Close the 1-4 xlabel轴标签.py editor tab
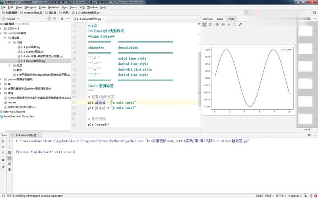This screenshot has height=198, width=318. tap(103, 19)
